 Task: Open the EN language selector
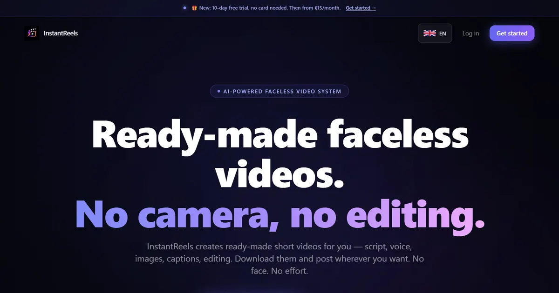(435, 33)
